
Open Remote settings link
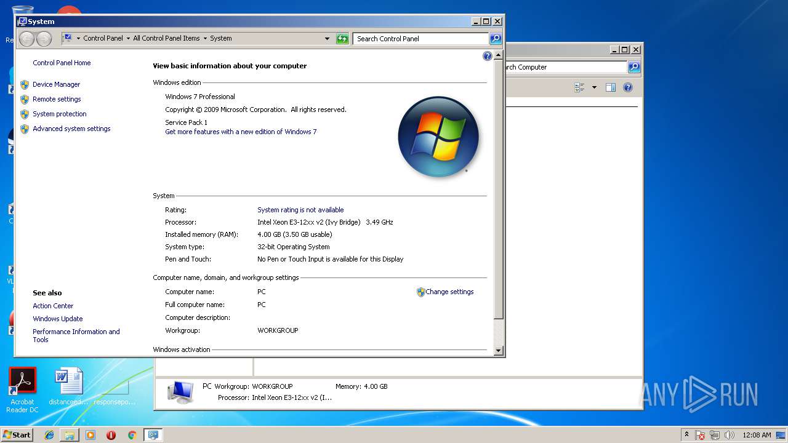(x=57, y=99)
